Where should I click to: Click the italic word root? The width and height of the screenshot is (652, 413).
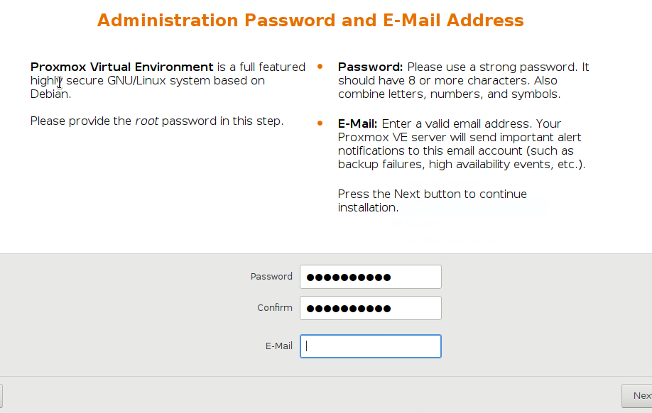[147, 121]
